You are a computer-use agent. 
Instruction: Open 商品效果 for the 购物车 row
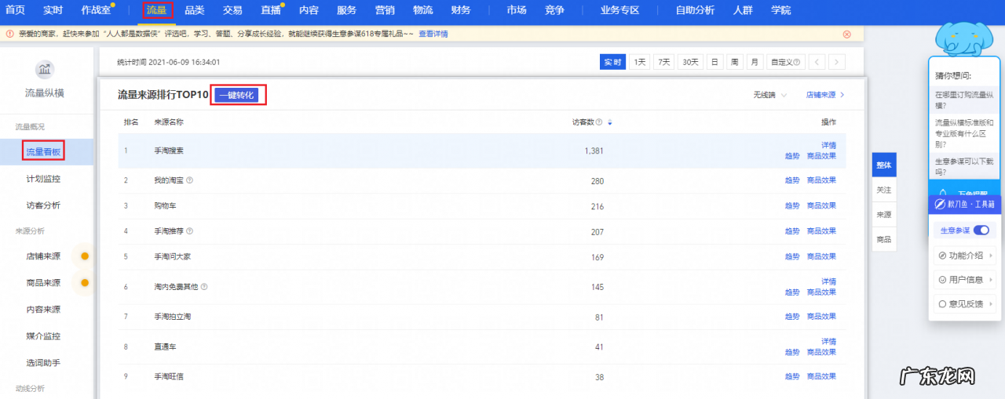pyautogui.click(x=821, y=206)
